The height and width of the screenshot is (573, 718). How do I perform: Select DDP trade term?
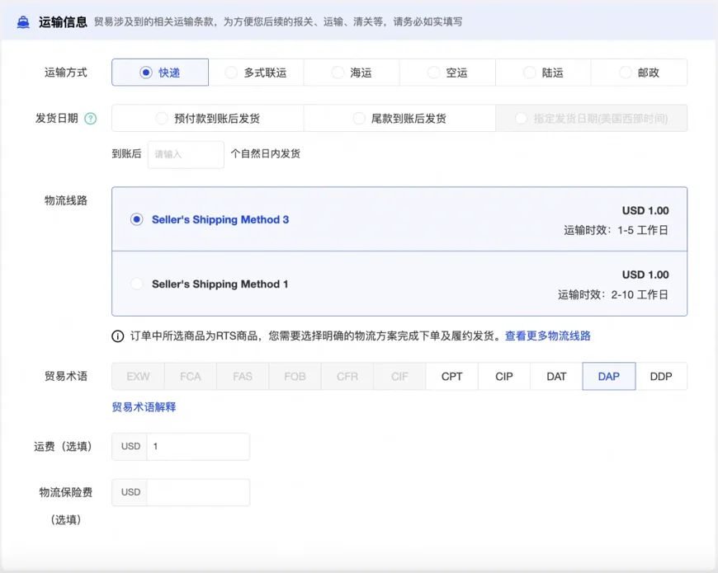661,377
